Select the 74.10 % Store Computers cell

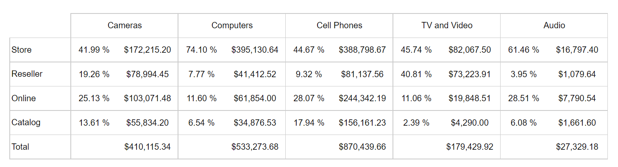201,50
